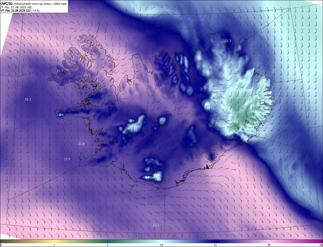This screenshot has width=323, height=247.
Task: Click the 18.3 value label on the map
Action: tap(28, 100)
